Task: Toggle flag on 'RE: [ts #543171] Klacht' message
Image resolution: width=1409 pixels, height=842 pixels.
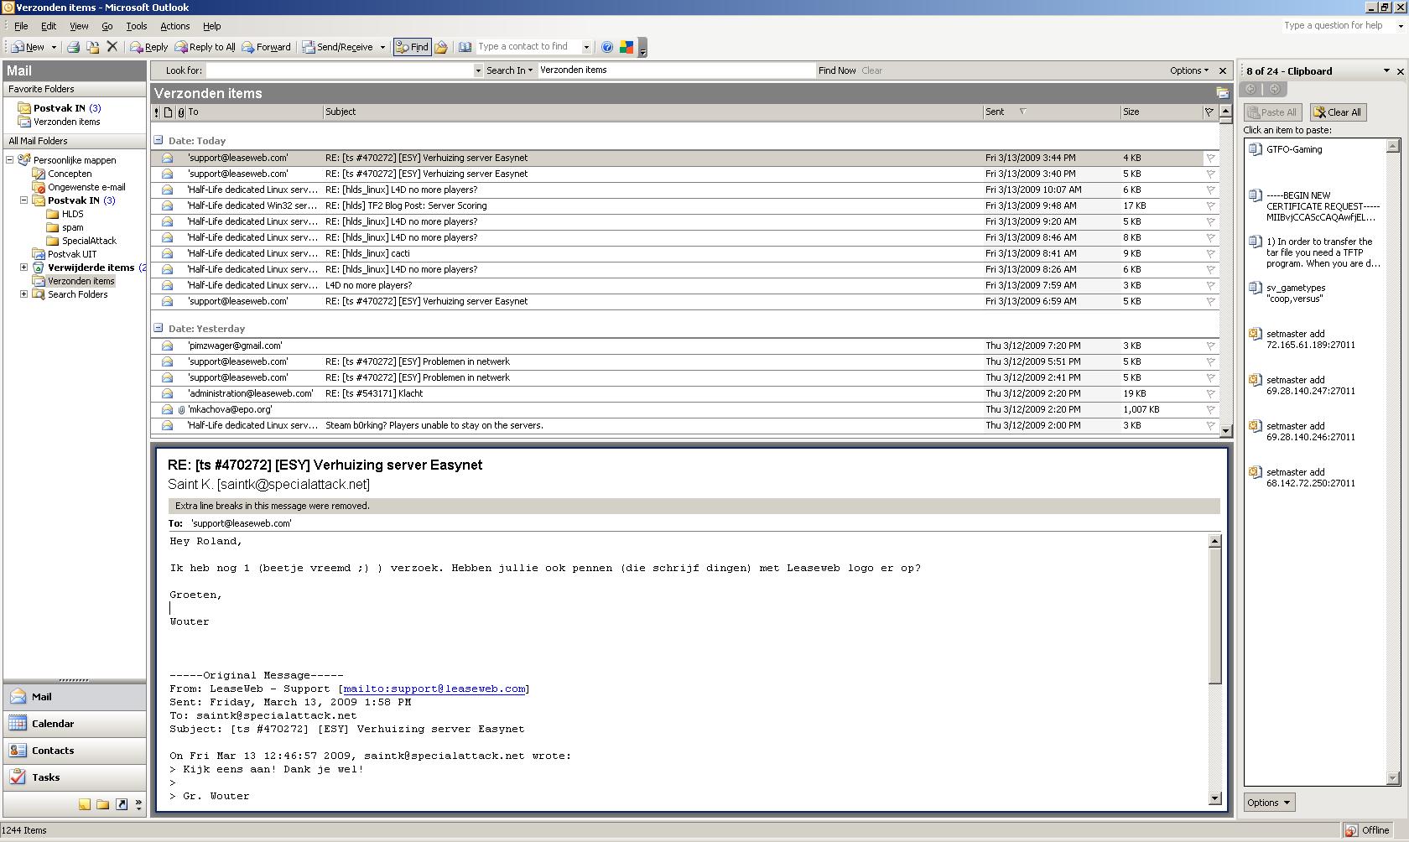Action: coord(1210,393)
